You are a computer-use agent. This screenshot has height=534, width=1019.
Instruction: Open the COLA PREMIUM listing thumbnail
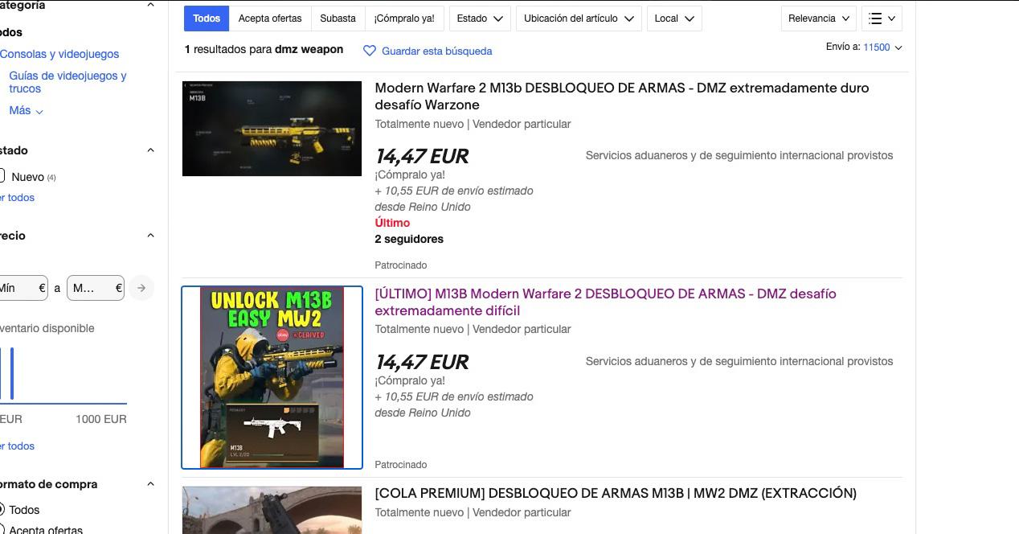(x=272, y=510)
